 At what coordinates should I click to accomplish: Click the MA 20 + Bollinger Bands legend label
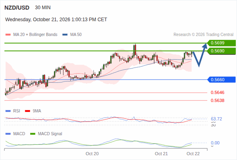35,35
